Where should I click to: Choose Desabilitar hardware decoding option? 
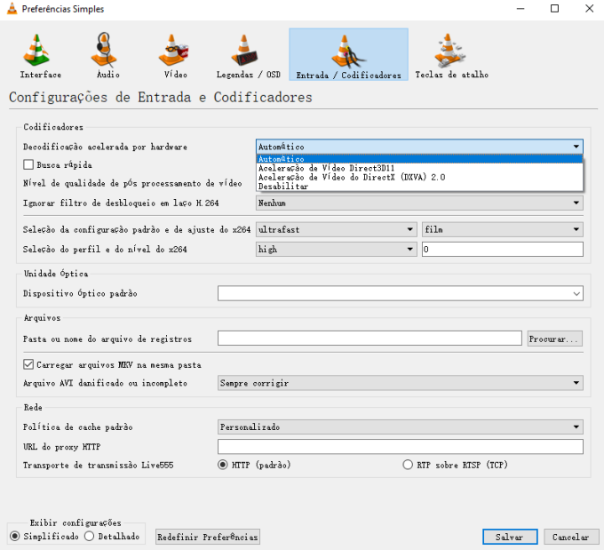419,187
